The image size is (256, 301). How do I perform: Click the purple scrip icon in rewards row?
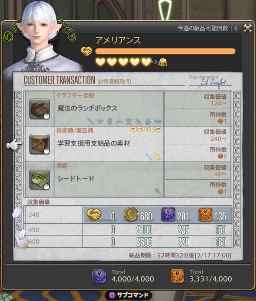pyautogui.click(x=168, y=214)
